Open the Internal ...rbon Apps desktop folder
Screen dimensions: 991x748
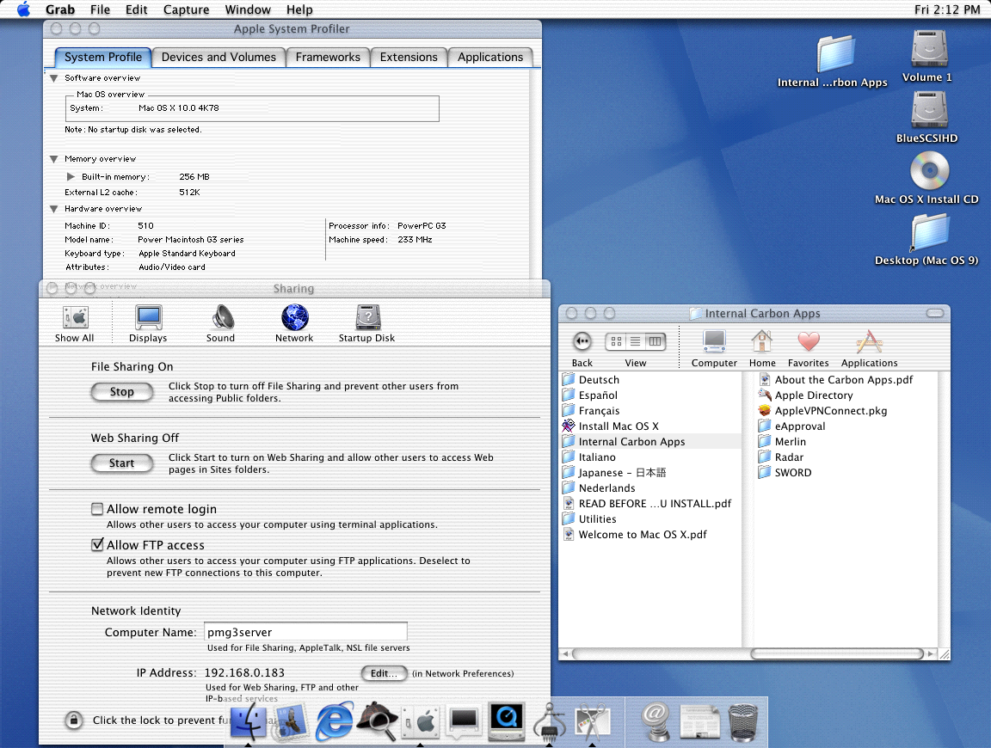834,53
